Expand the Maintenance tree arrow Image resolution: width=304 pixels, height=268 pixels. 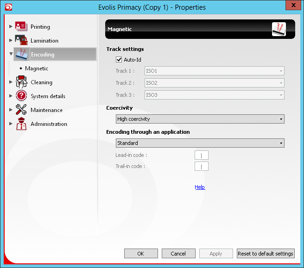(11, 110)
